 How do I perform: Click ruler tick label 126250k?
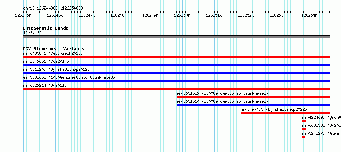click(182, 15)
